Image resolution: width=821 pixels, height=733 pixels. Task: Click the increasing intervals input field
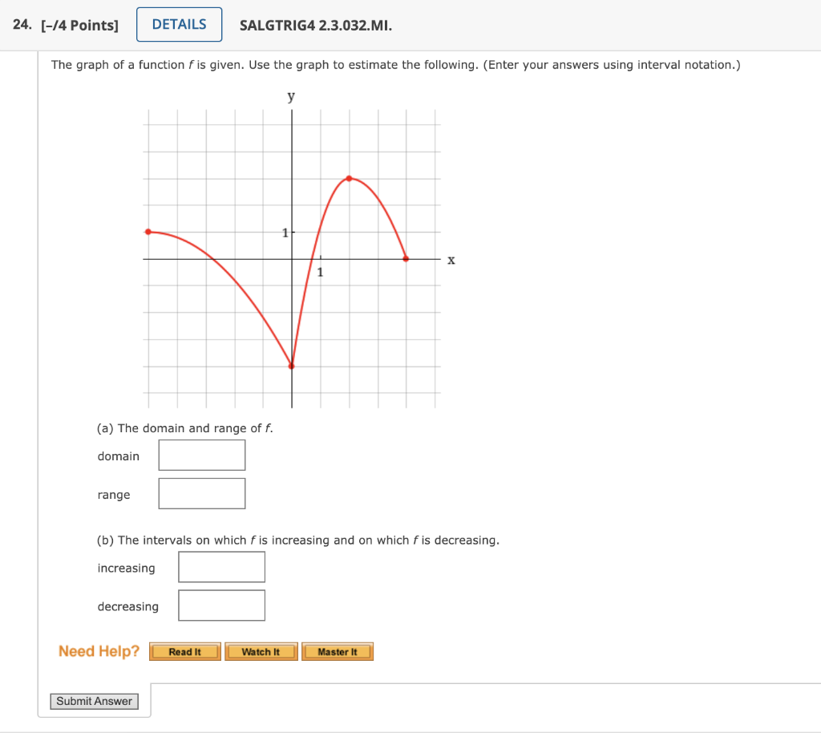click(221, 566)
